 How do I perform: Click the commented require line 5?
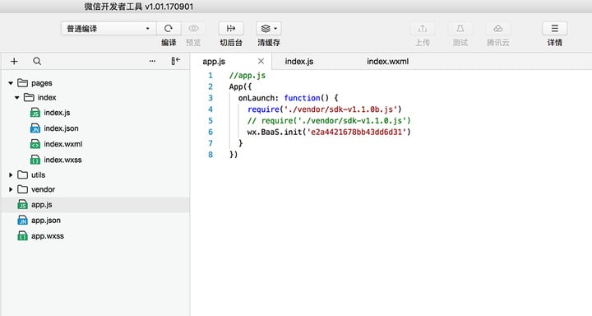point(329,121)
